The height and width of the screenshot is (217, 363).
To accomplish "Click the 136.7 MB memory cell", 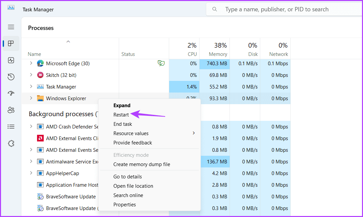I will point(215,162).
